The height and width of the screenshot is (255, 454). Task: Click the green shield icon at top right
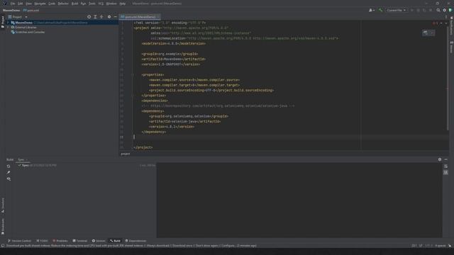450,10
